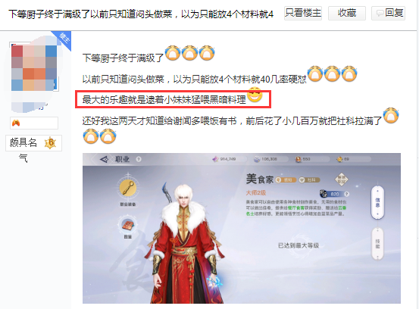Click the sunglasses smiley after 黑暗料理
This screenshot has width=419, height=309.
pyautogui.click(x=255, y=95)
